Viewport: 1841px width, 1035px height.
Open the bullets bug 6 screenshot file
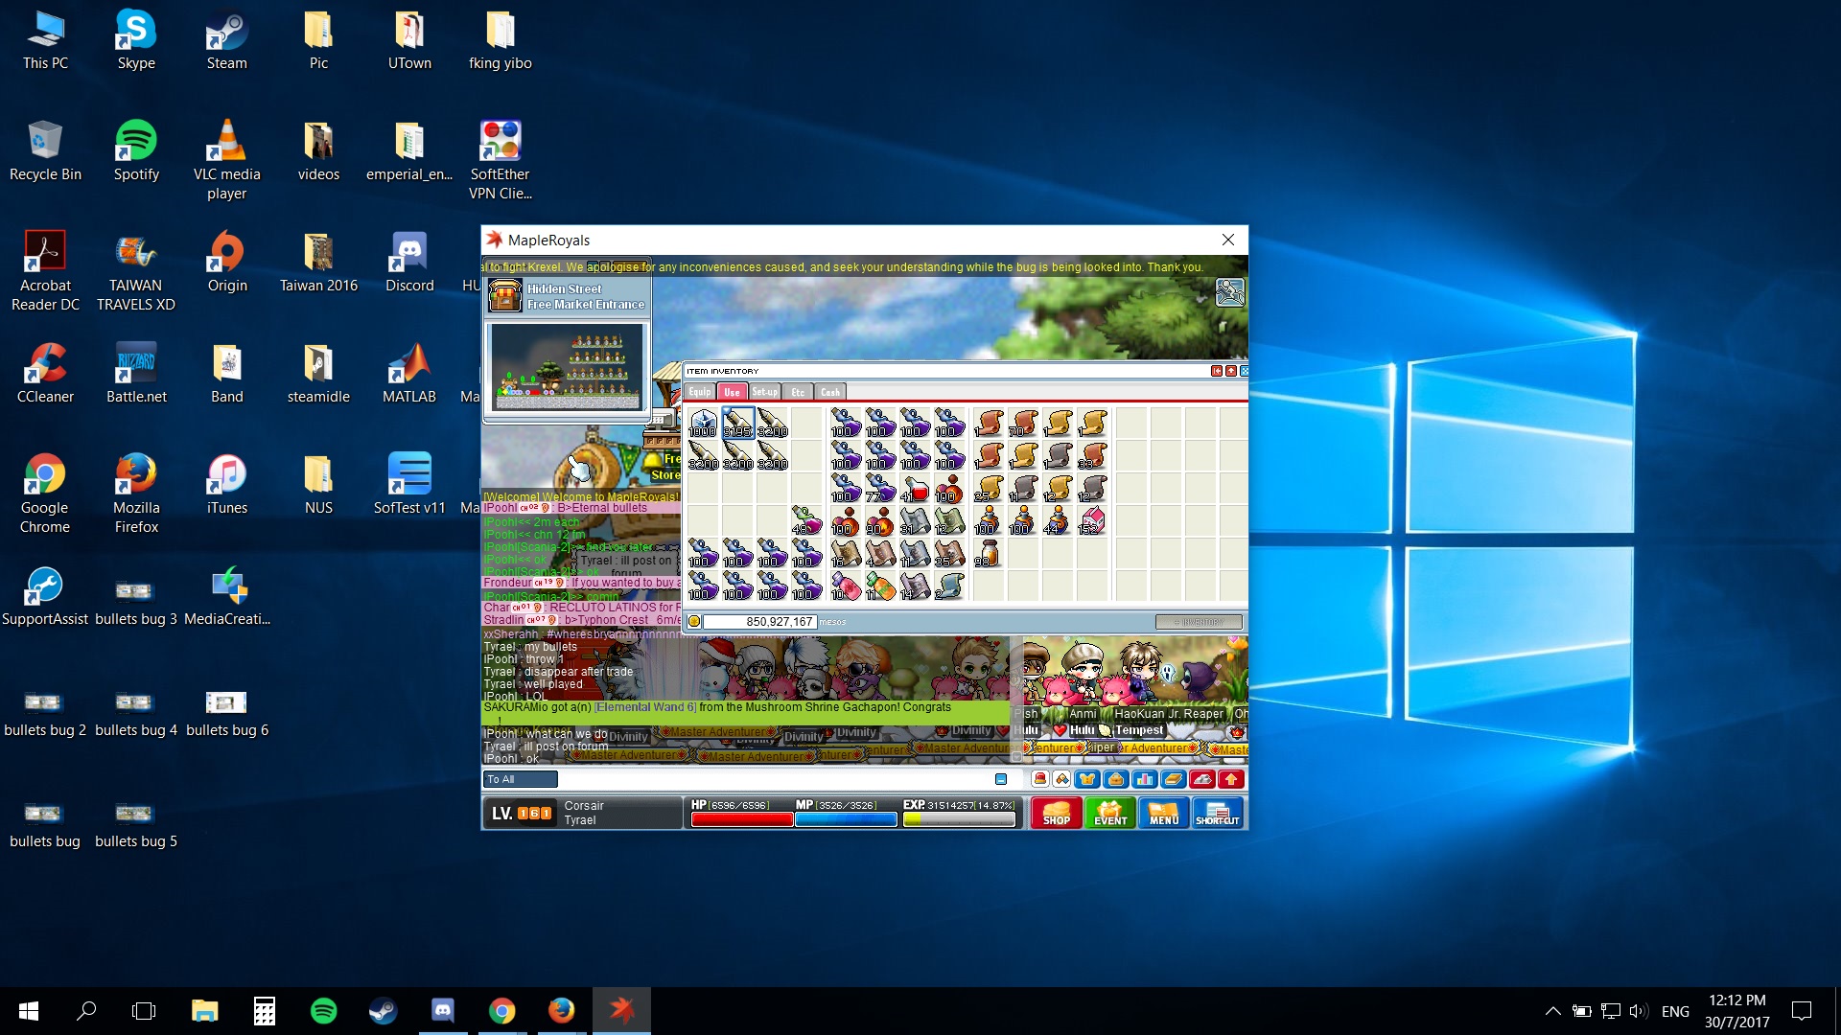pyautogui.click(x=227, y=714)
